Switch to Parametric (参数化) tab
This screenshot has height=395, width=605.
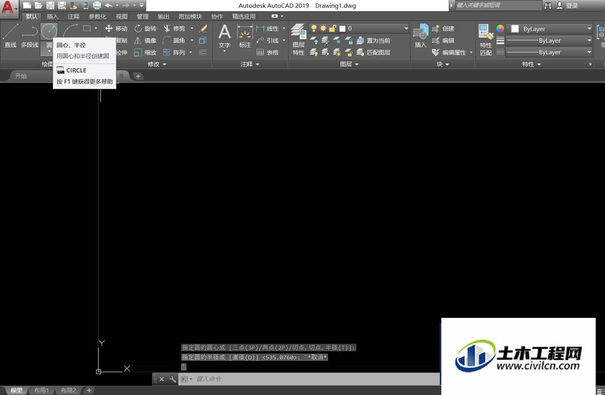click(97, 16)
